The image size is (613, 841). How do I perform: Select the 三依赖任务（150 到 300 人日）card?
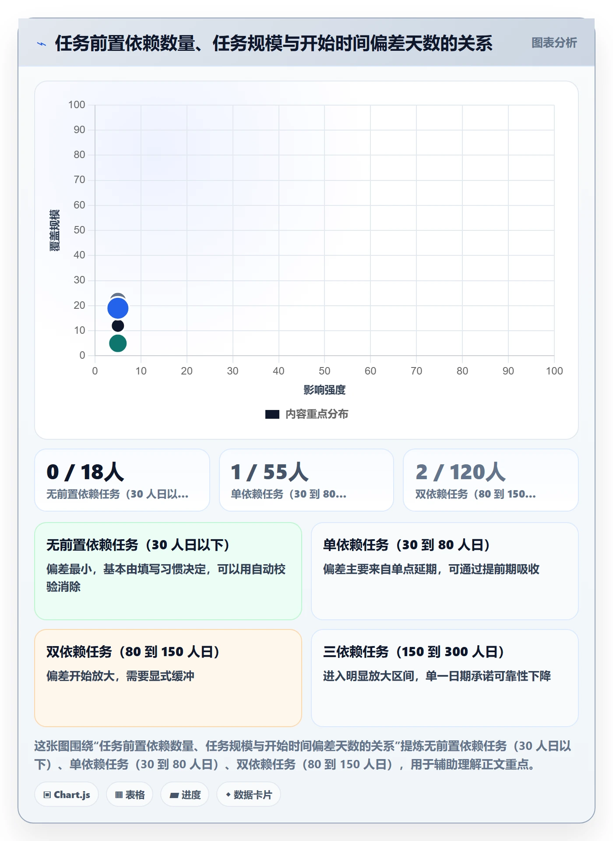(x=445, y=678)
